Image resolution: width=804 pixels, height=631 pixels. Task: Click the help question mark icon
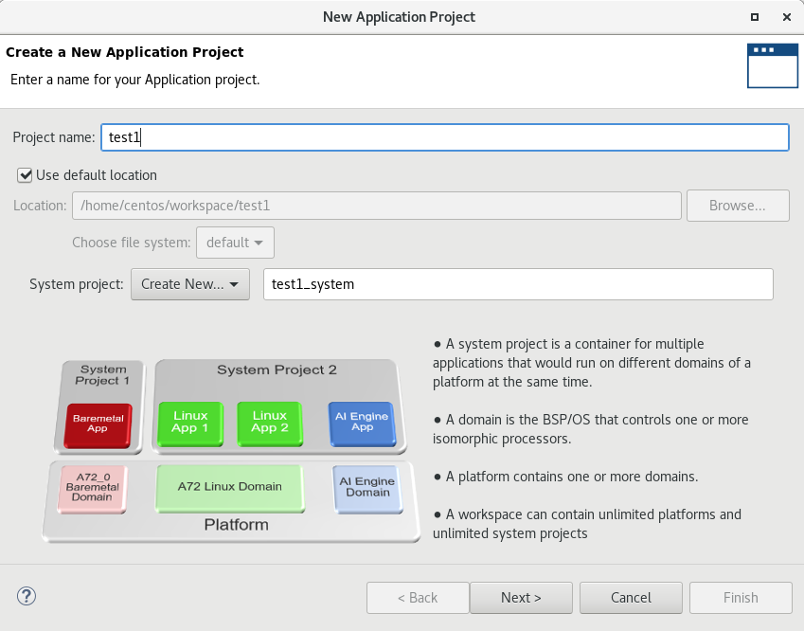pyautogui.click(x=27, y=596)
